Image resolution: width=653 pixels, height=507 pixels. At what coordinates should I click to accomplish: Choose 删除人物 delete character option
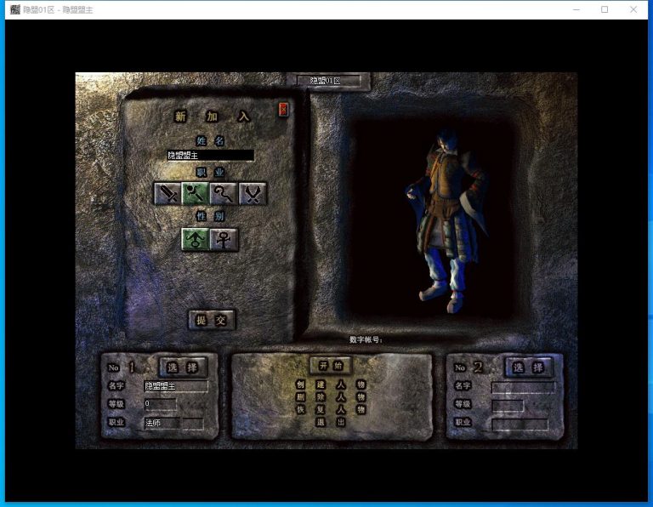(x=330, y=396)
